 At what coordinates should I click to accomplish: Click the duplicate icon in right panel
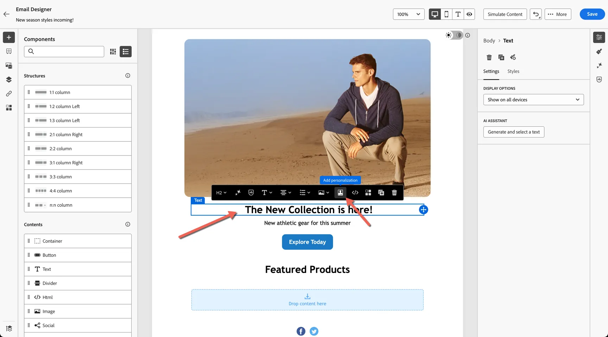[501, 57]
